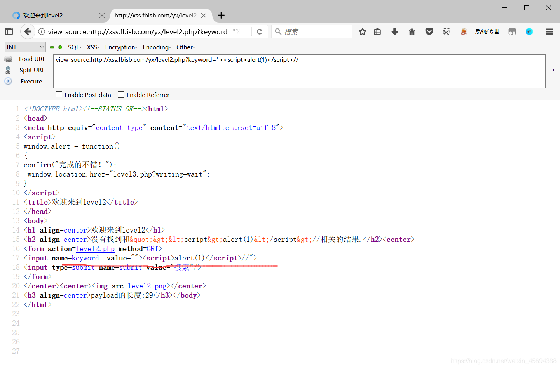The image size is (560, 368).
Task: Click the green plus HackBar icon
Action: [x=60, y=47]
